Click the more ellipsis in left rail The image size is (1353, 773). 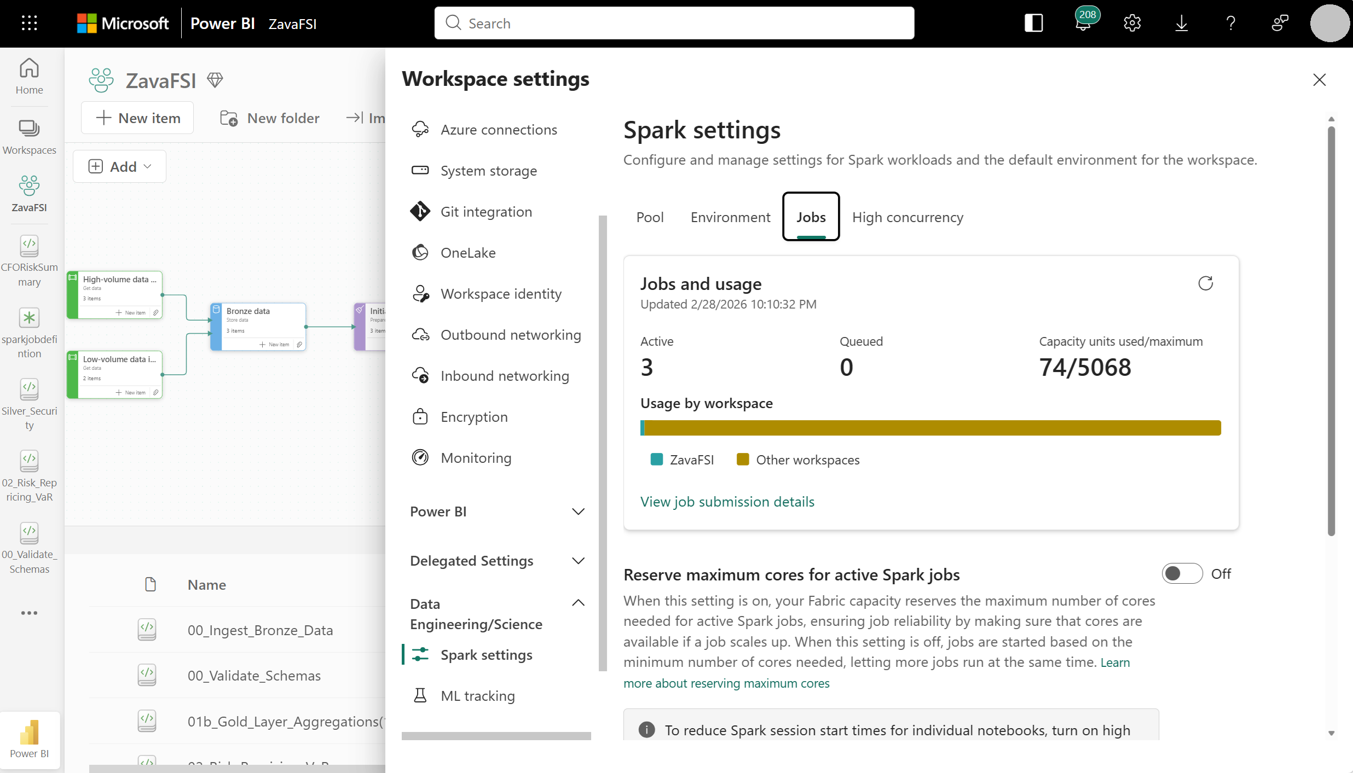(x=29, y=613)
